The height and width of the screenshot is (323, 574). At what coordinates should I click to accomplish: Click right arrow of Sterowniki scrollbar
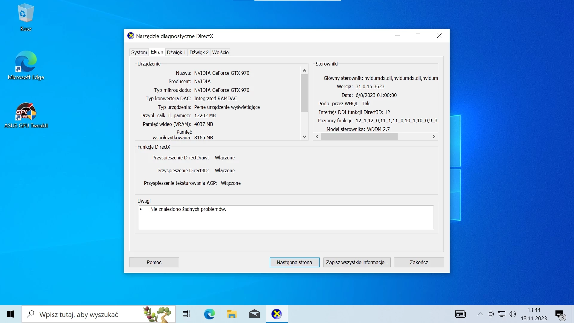click(434, 136)
